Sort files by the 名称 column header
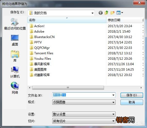Image resolution: width=147 pixels, height=128 pixels. coord(67,20)
